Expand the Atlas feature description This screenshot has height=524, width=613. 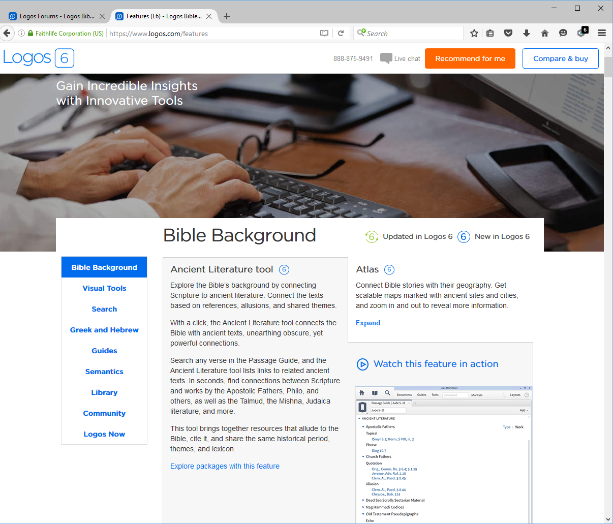pyautogui.click(x=368, y=323)
